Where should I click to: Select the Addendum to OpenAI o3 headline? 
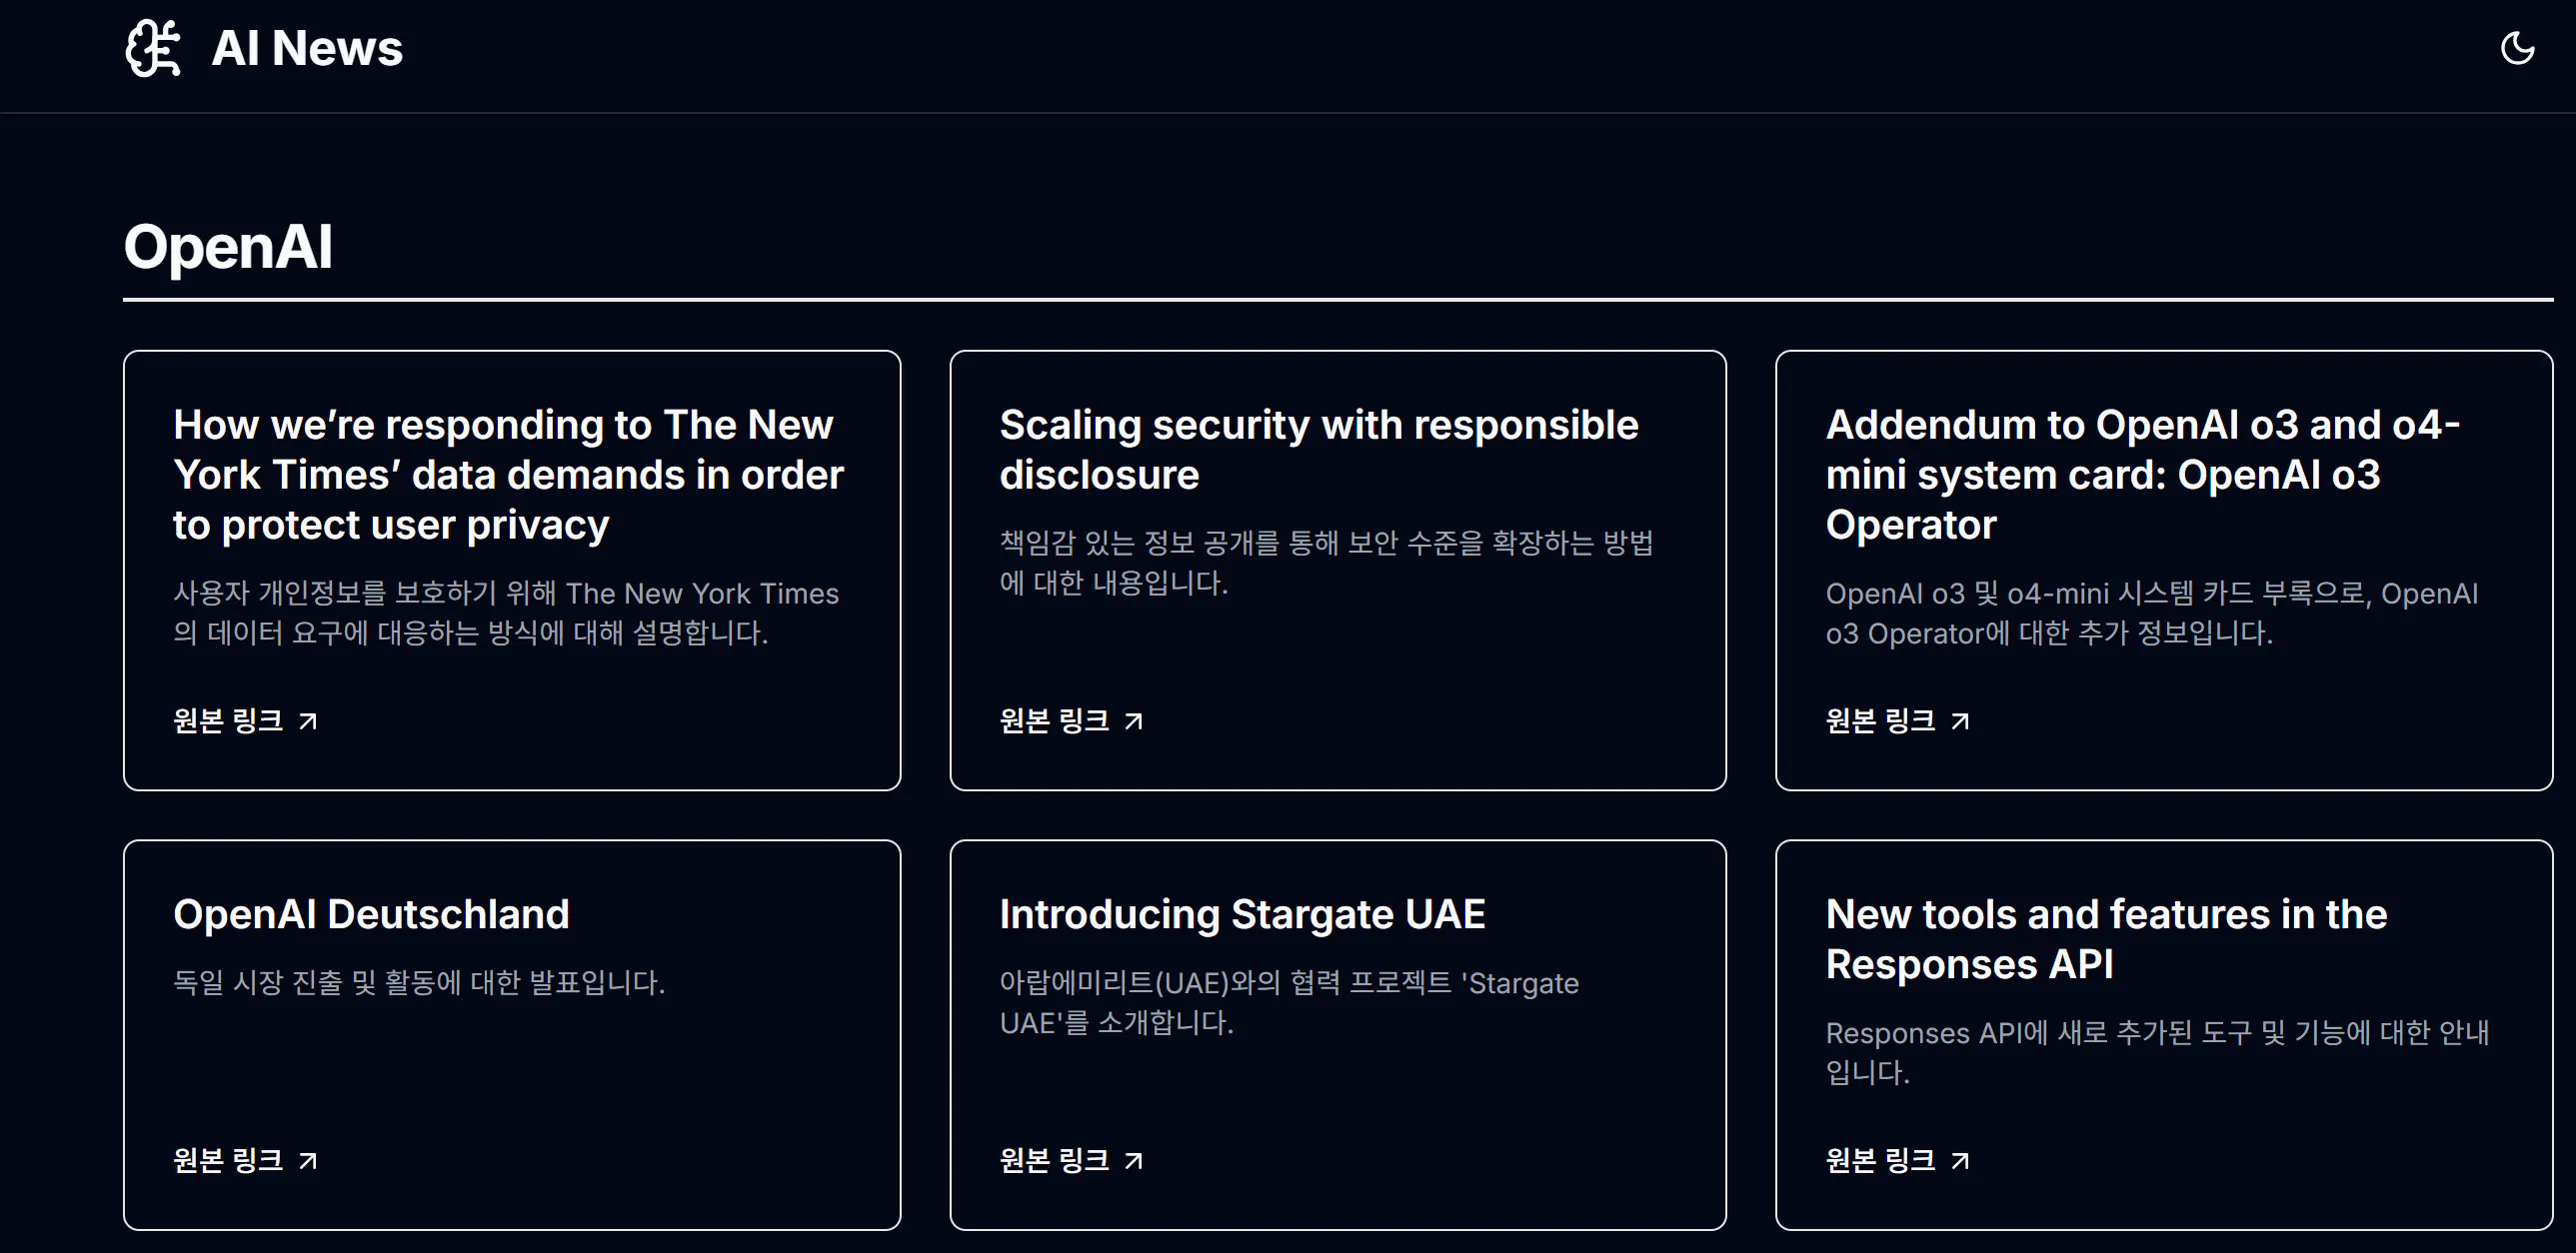2143,475
